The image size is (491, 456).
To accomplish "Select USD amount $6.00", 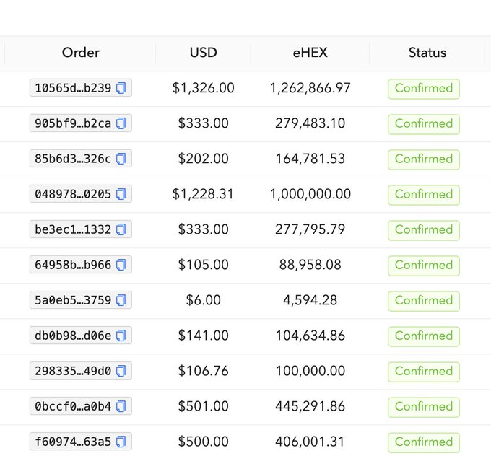I will [x=203, y=300].
